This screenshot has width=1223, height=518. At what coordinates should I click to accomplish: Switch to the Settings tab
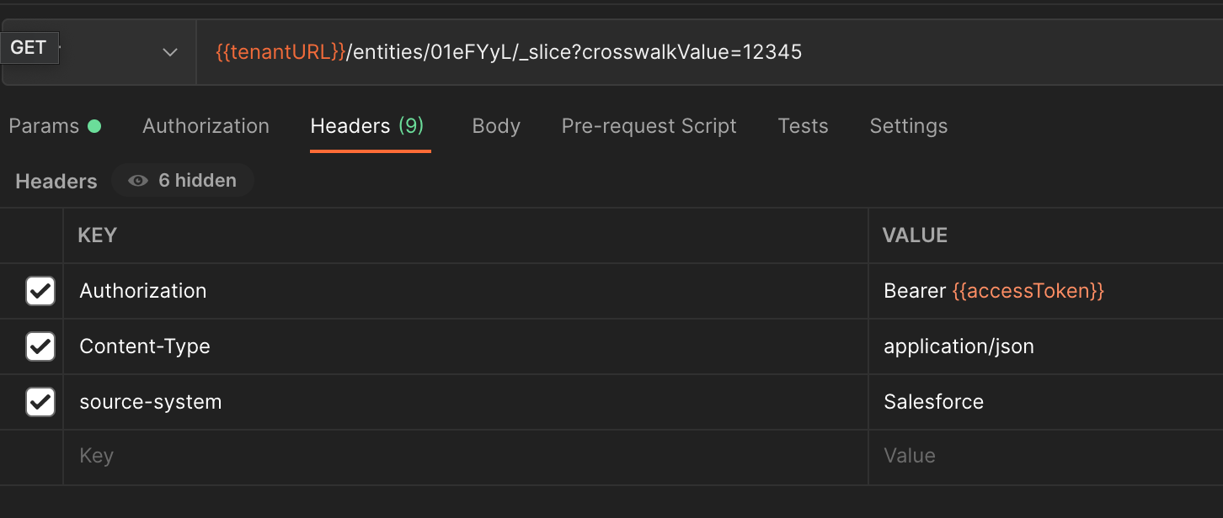tap(908, 125)
